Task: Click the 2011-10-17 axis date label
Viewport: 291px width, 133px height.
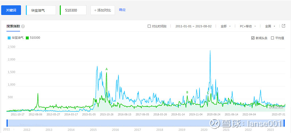Action: tap(17, 114)
